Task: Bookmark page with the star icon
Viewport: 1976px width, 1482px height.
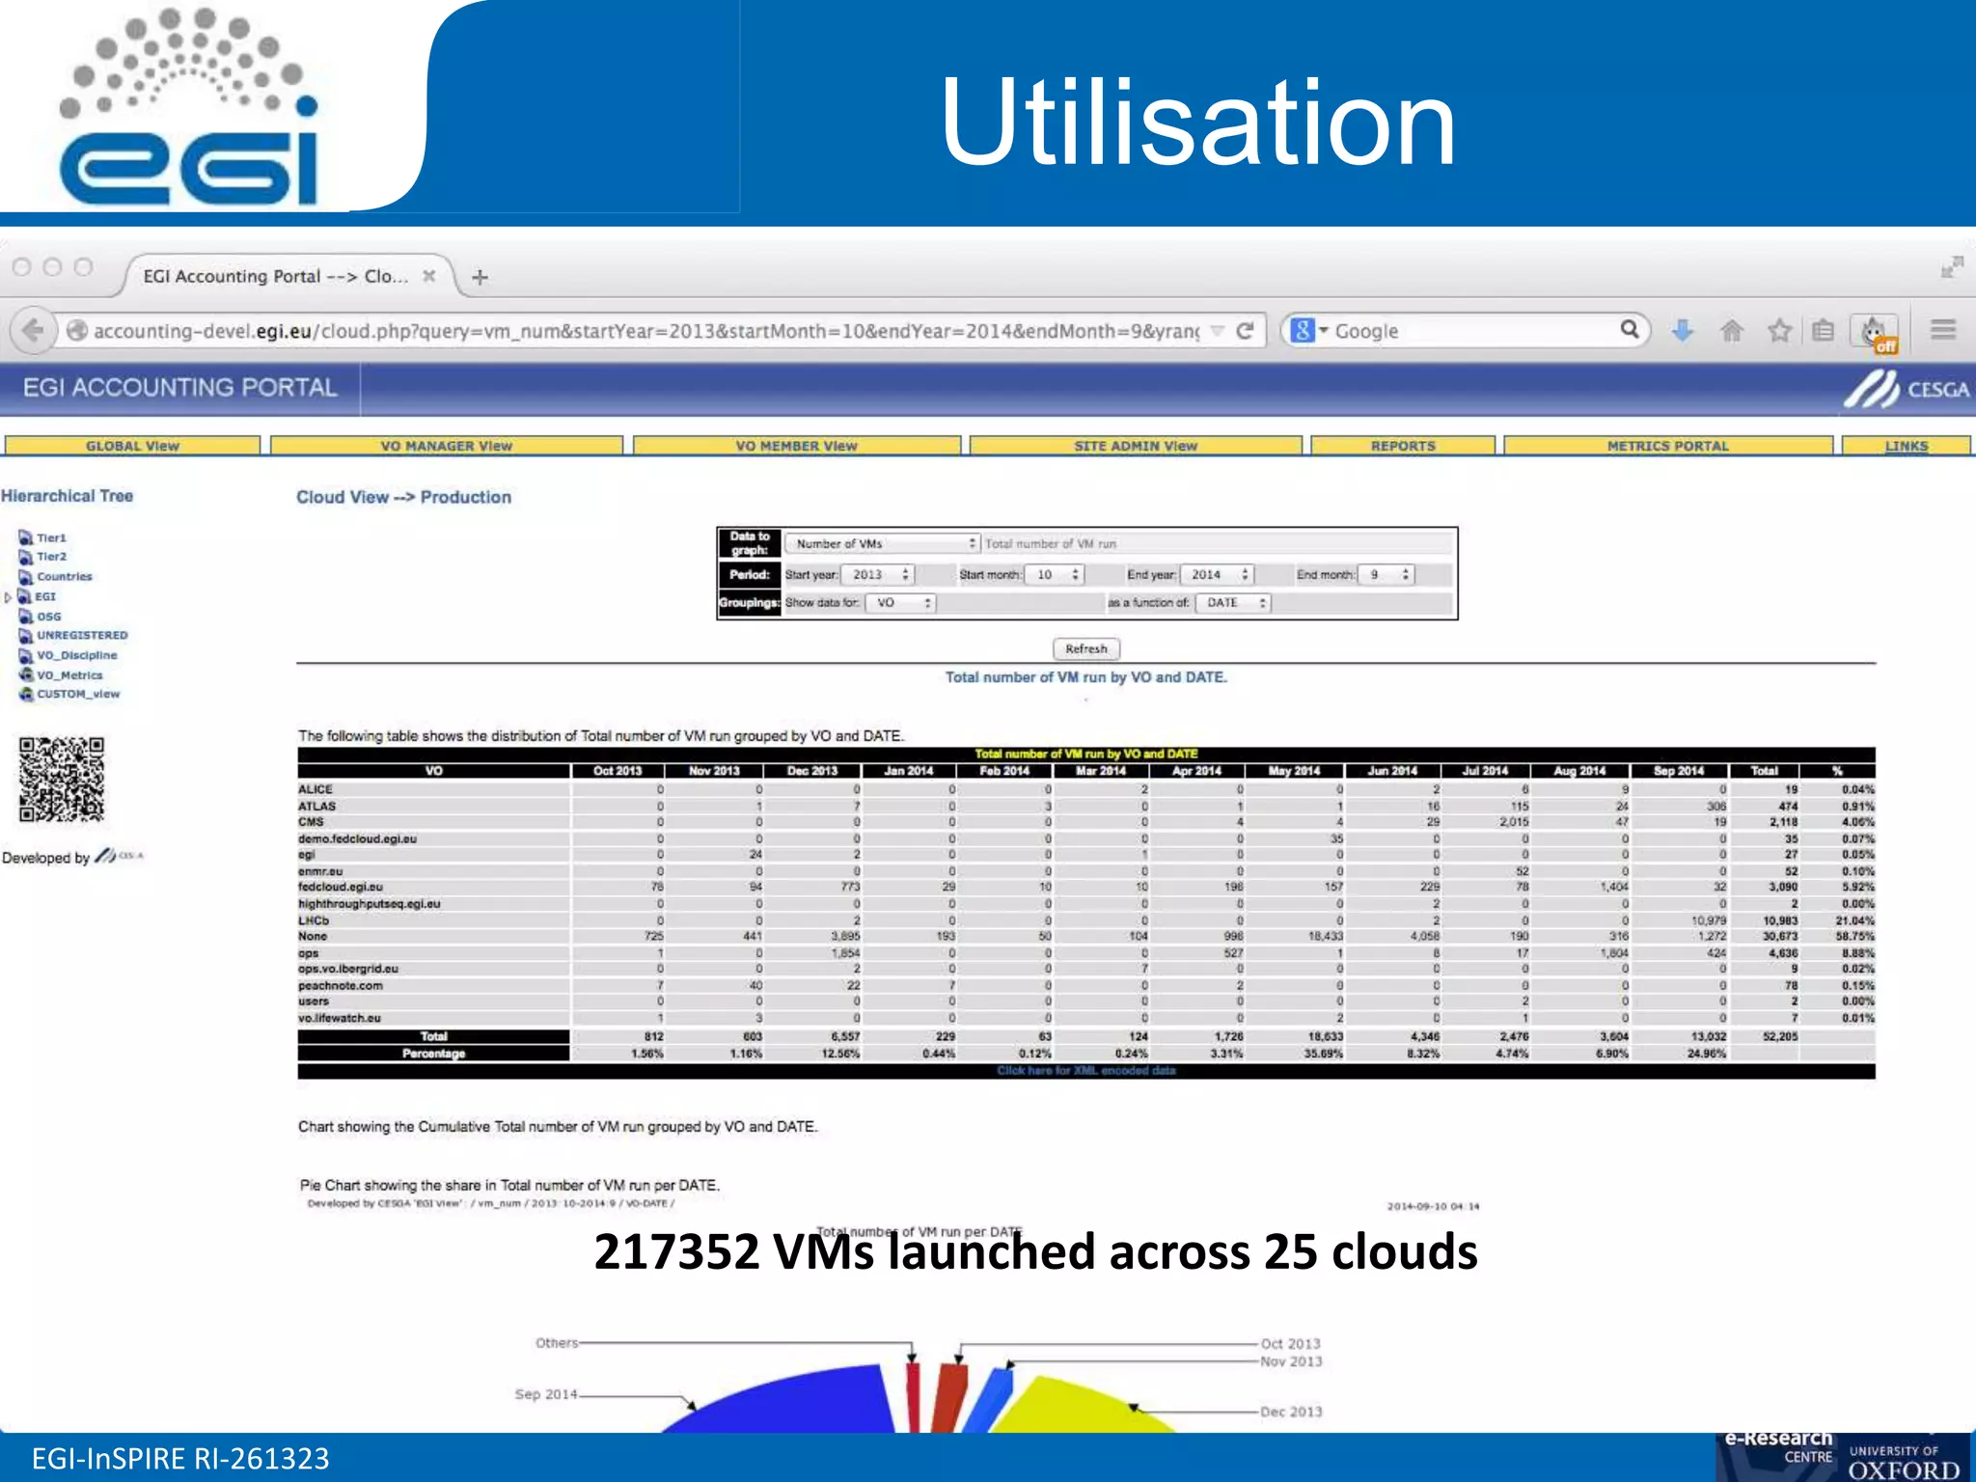Action: [1779, 331]
